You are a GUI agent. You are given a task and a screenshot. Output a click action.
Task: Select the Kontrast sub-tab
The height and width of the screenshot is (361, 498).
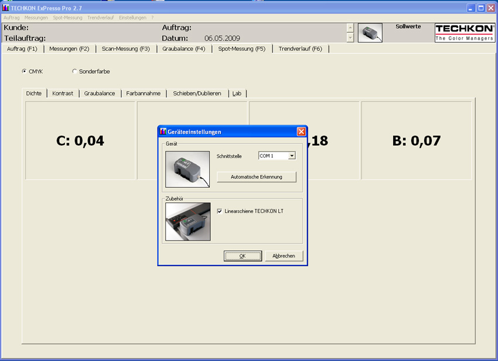click(x=63, y=94)
